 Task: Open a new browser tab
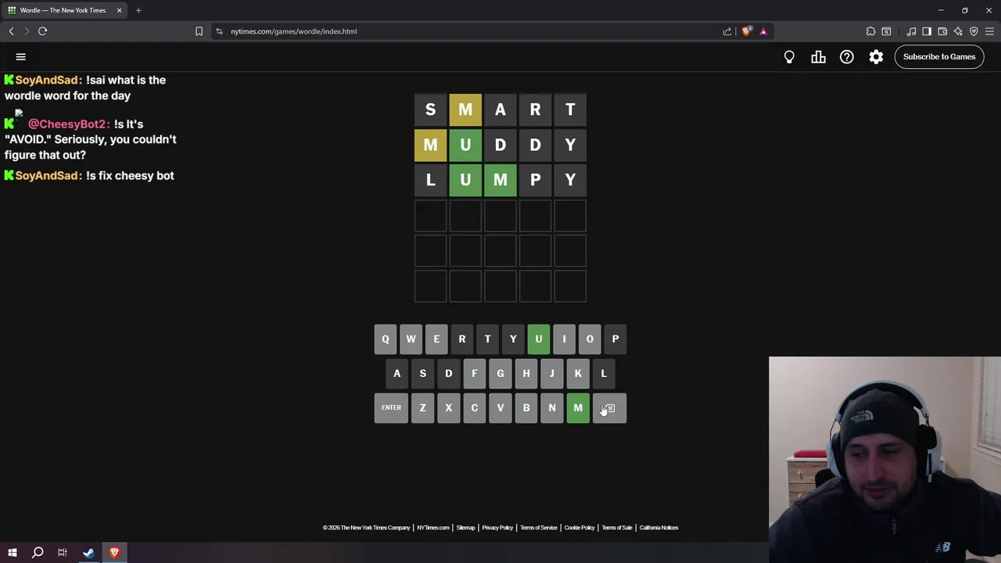(138, 10)
